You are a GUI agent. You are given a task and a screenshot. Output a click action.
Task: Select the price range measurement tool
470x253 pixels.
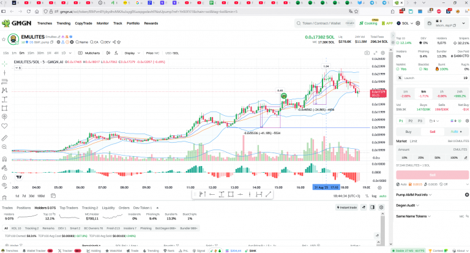4,99
